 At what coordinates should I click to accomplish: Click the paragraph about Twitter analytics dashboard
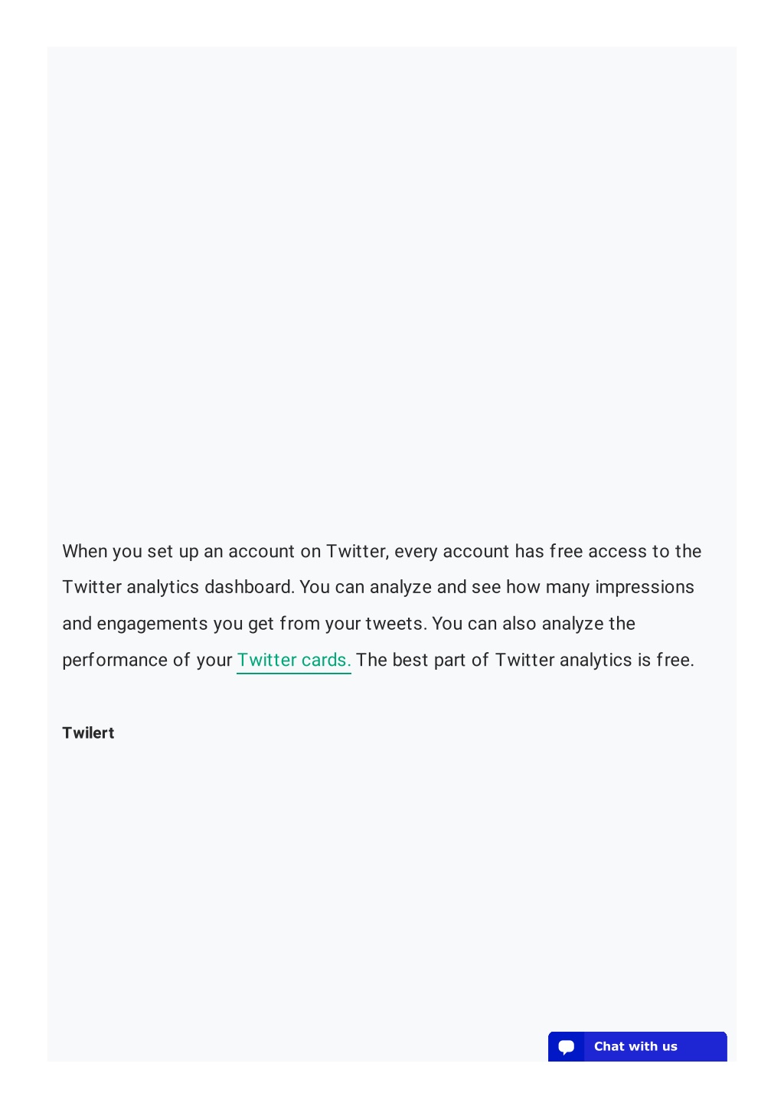click(x=382, y=605)
